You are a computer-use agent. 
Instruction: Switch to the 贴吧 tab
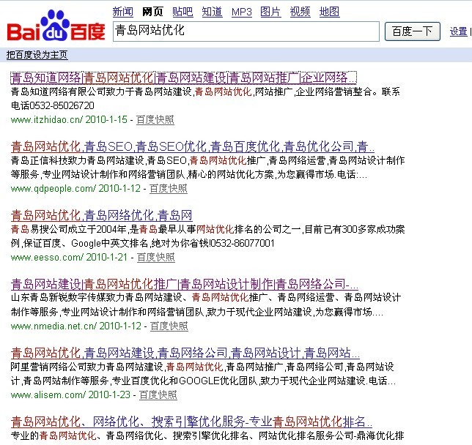182,12
